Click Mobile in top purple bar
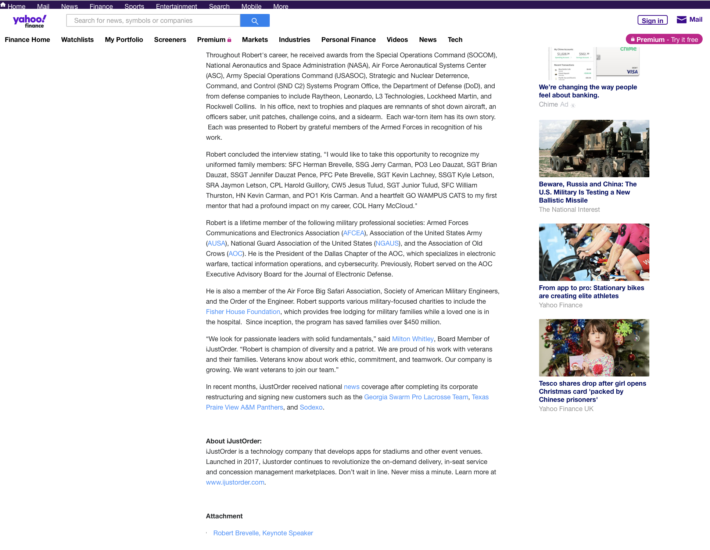This screenshot has height=550, width=710. pos(251,6)
